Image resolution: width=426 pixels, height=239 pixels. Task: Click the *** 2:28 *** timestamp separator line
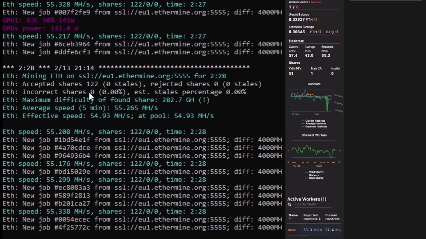pos(126,68)
